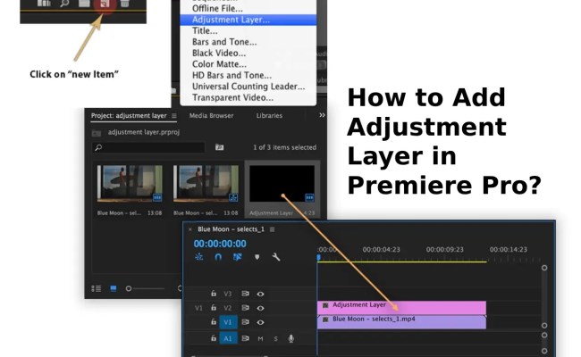Open the timeline wrench display settings

276,257
